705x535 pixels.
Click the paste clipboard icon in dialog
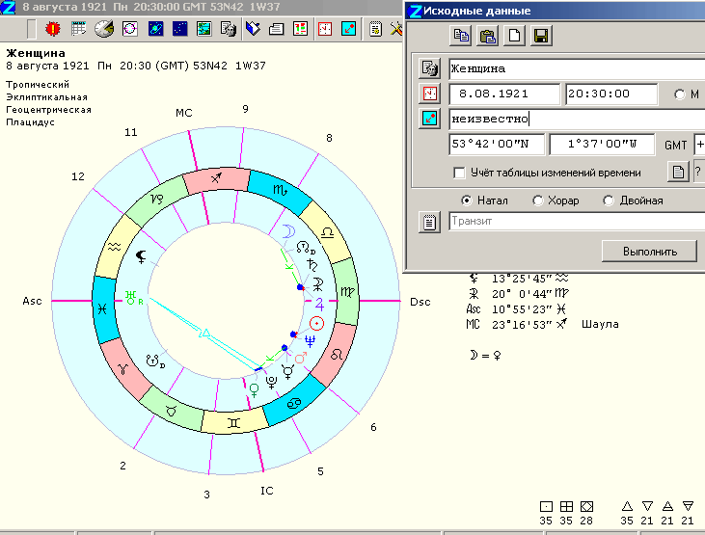pos(488,37)
